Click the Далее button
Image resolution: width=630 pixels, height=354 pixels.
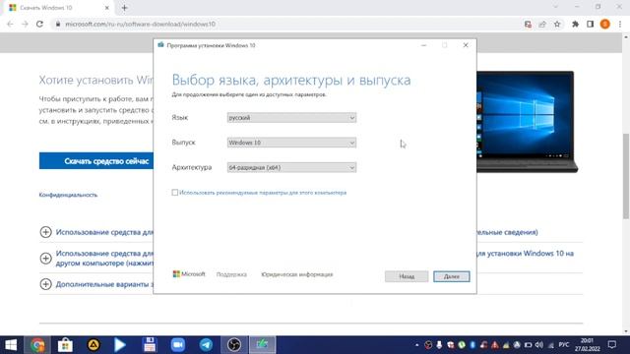pos(451,276)
